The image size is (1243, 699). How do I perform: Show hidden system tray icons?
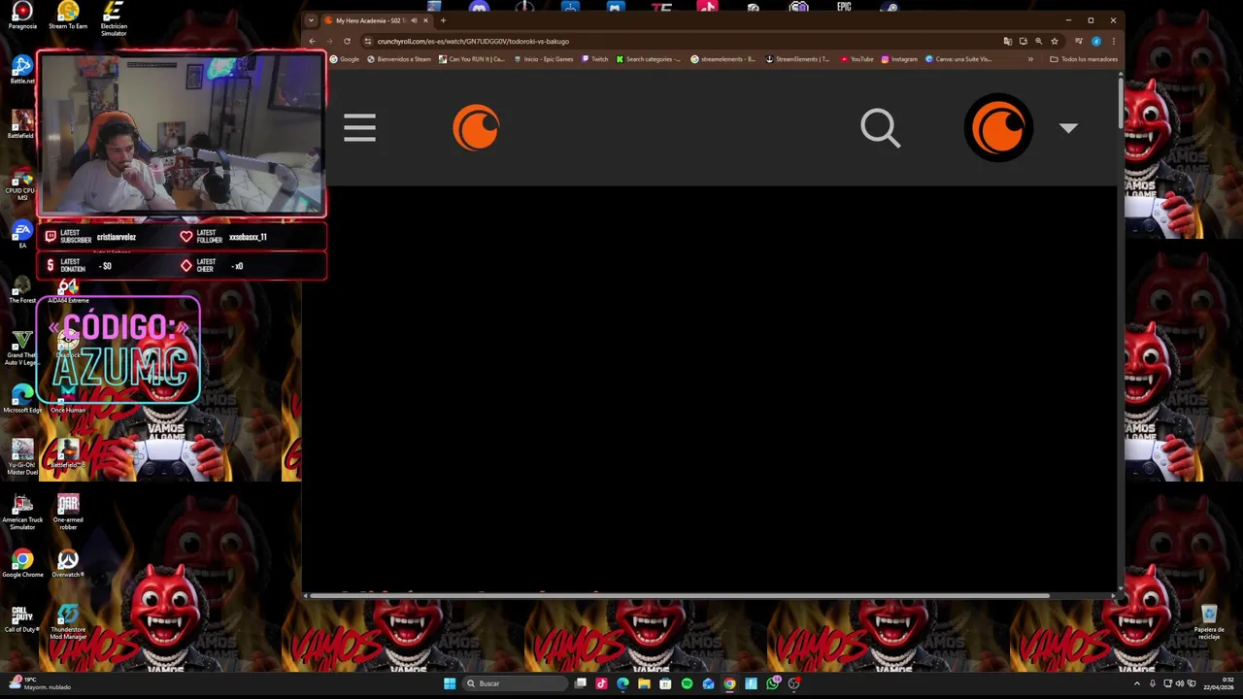(x=1137, y=683)
